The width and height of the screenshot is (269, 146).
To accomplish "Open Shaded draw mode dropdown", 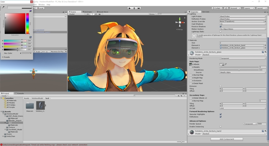I will [77, 14].
